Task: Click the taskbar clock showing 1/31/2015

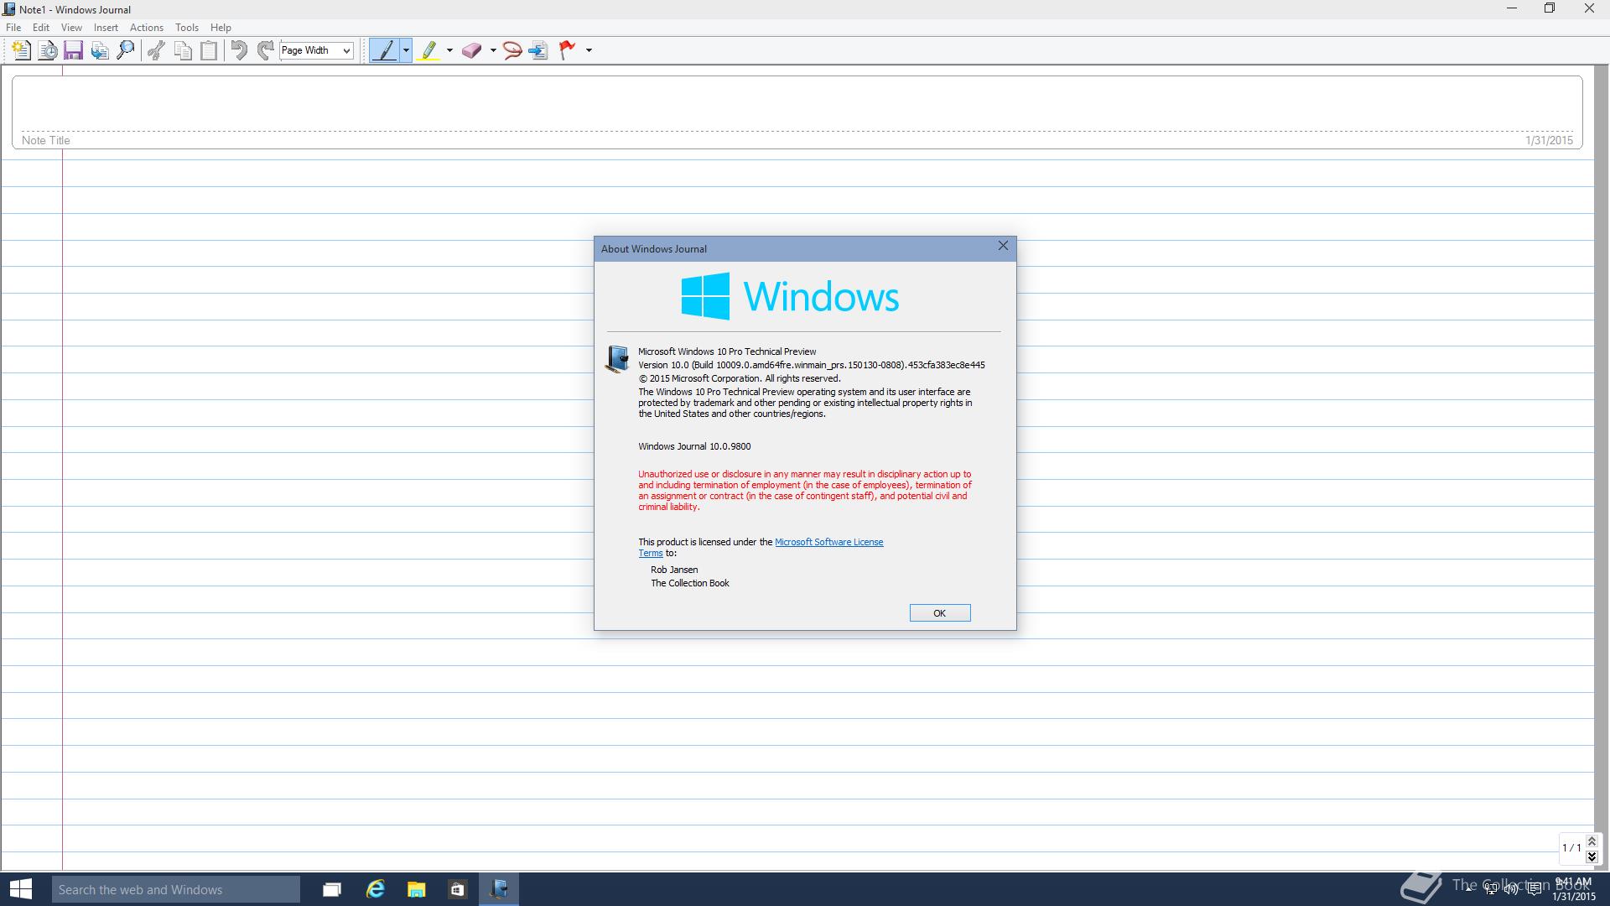Action: coord(1573,889)
